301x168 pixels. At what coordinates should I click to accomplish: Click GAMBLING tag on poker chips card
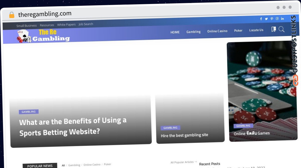tap(243, 126)
